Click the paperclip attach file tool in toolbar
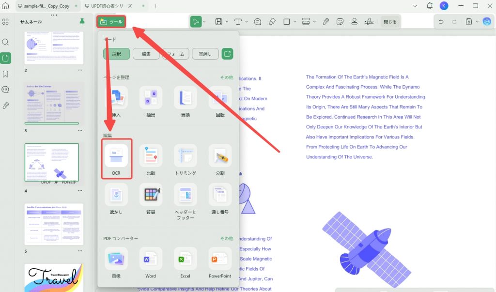 325,22
